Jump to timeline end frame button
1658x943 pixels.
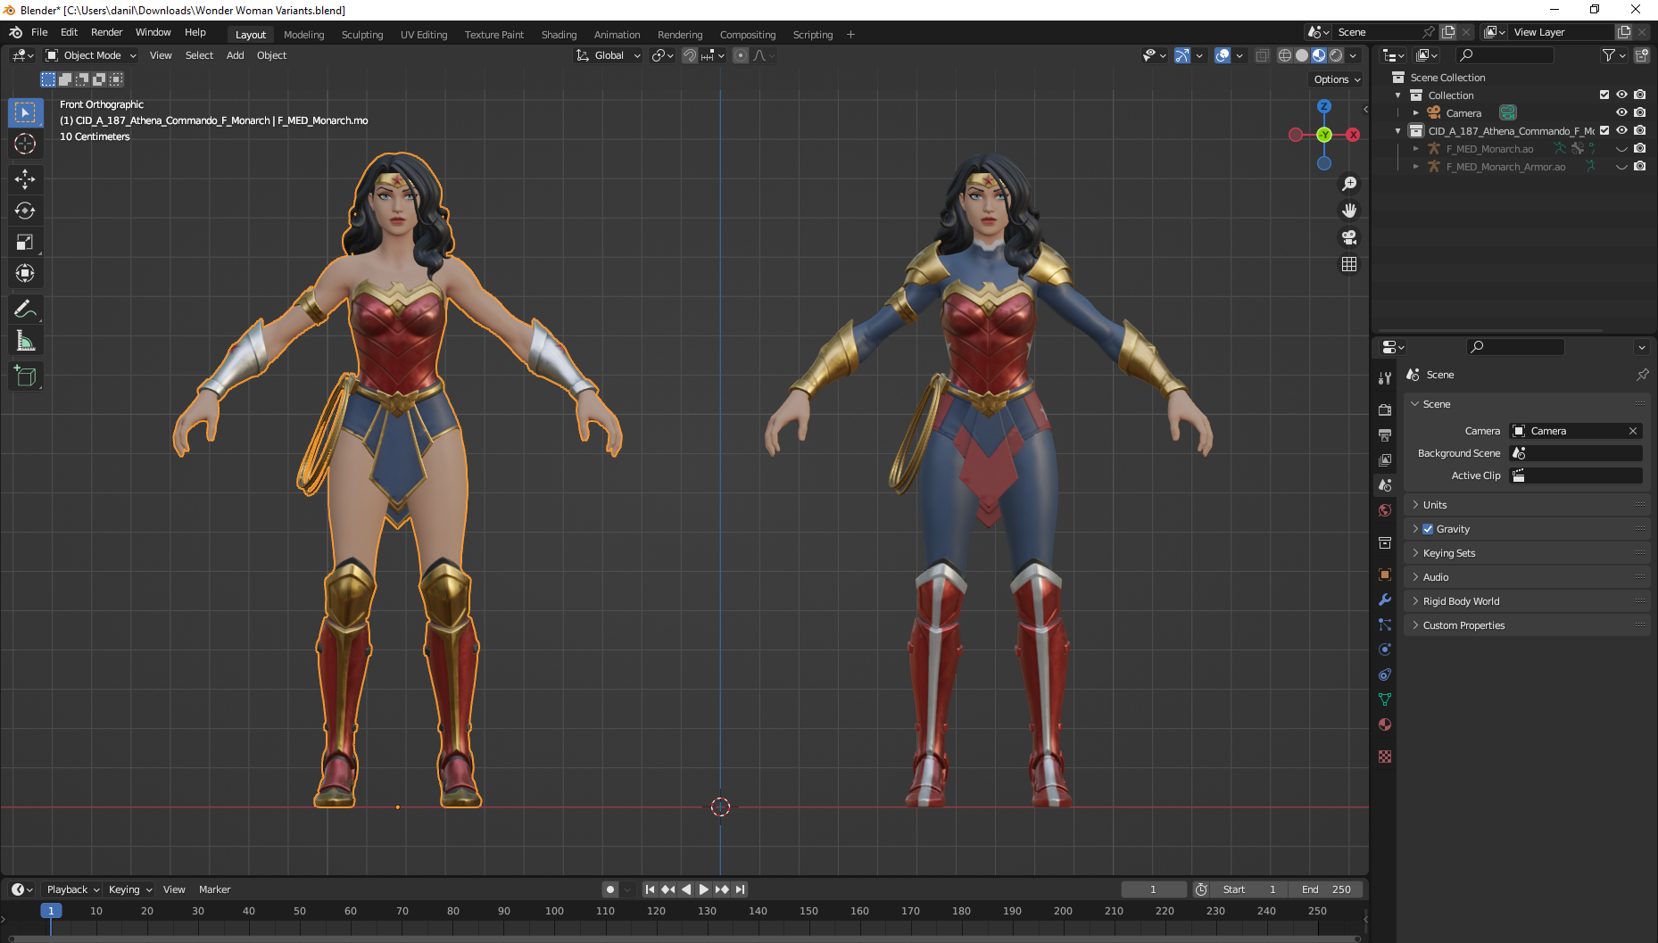(x=740, y=889)
